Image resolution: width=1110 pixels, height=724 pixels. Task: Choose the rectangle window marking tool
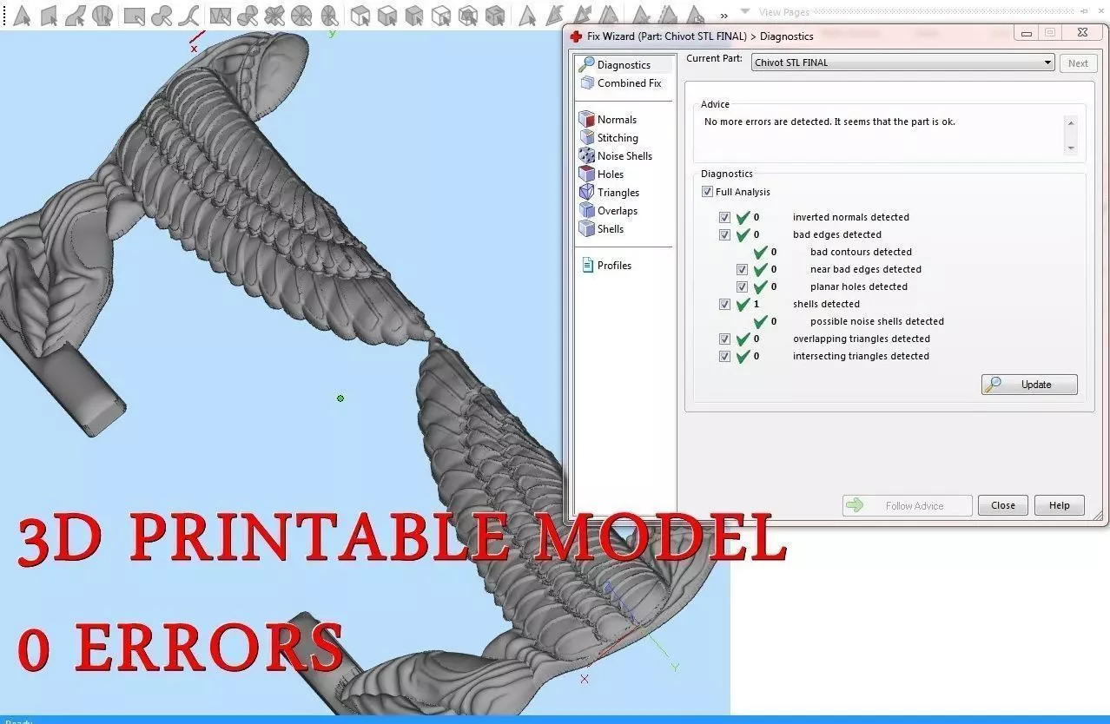(x=134, y=15)
